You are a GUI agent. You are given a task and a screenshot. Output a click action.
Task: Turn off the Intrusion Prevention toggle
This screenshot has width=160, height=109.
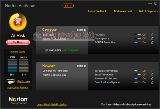coord(137,71)
